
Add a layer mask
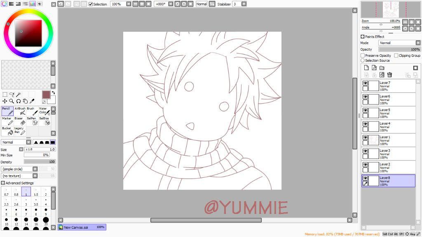pyautogui.click(x=415, y=68)
